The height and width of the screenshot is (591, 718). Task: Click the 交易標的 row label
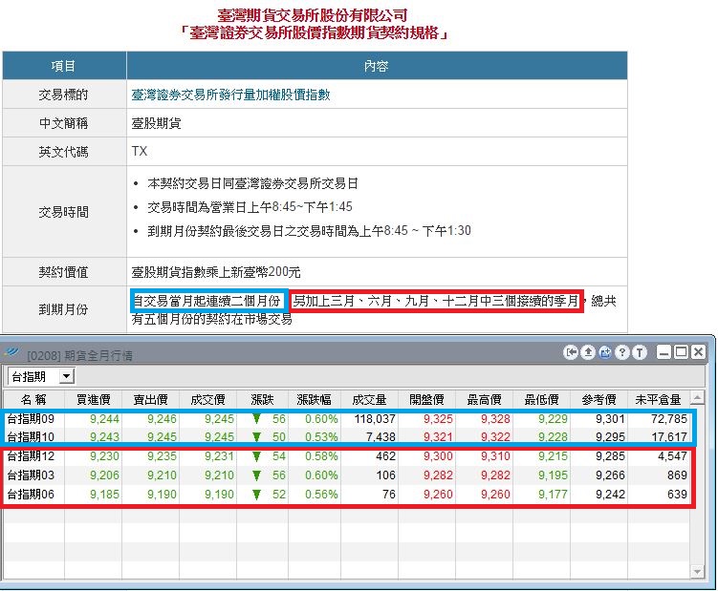(x=63, y=95)
